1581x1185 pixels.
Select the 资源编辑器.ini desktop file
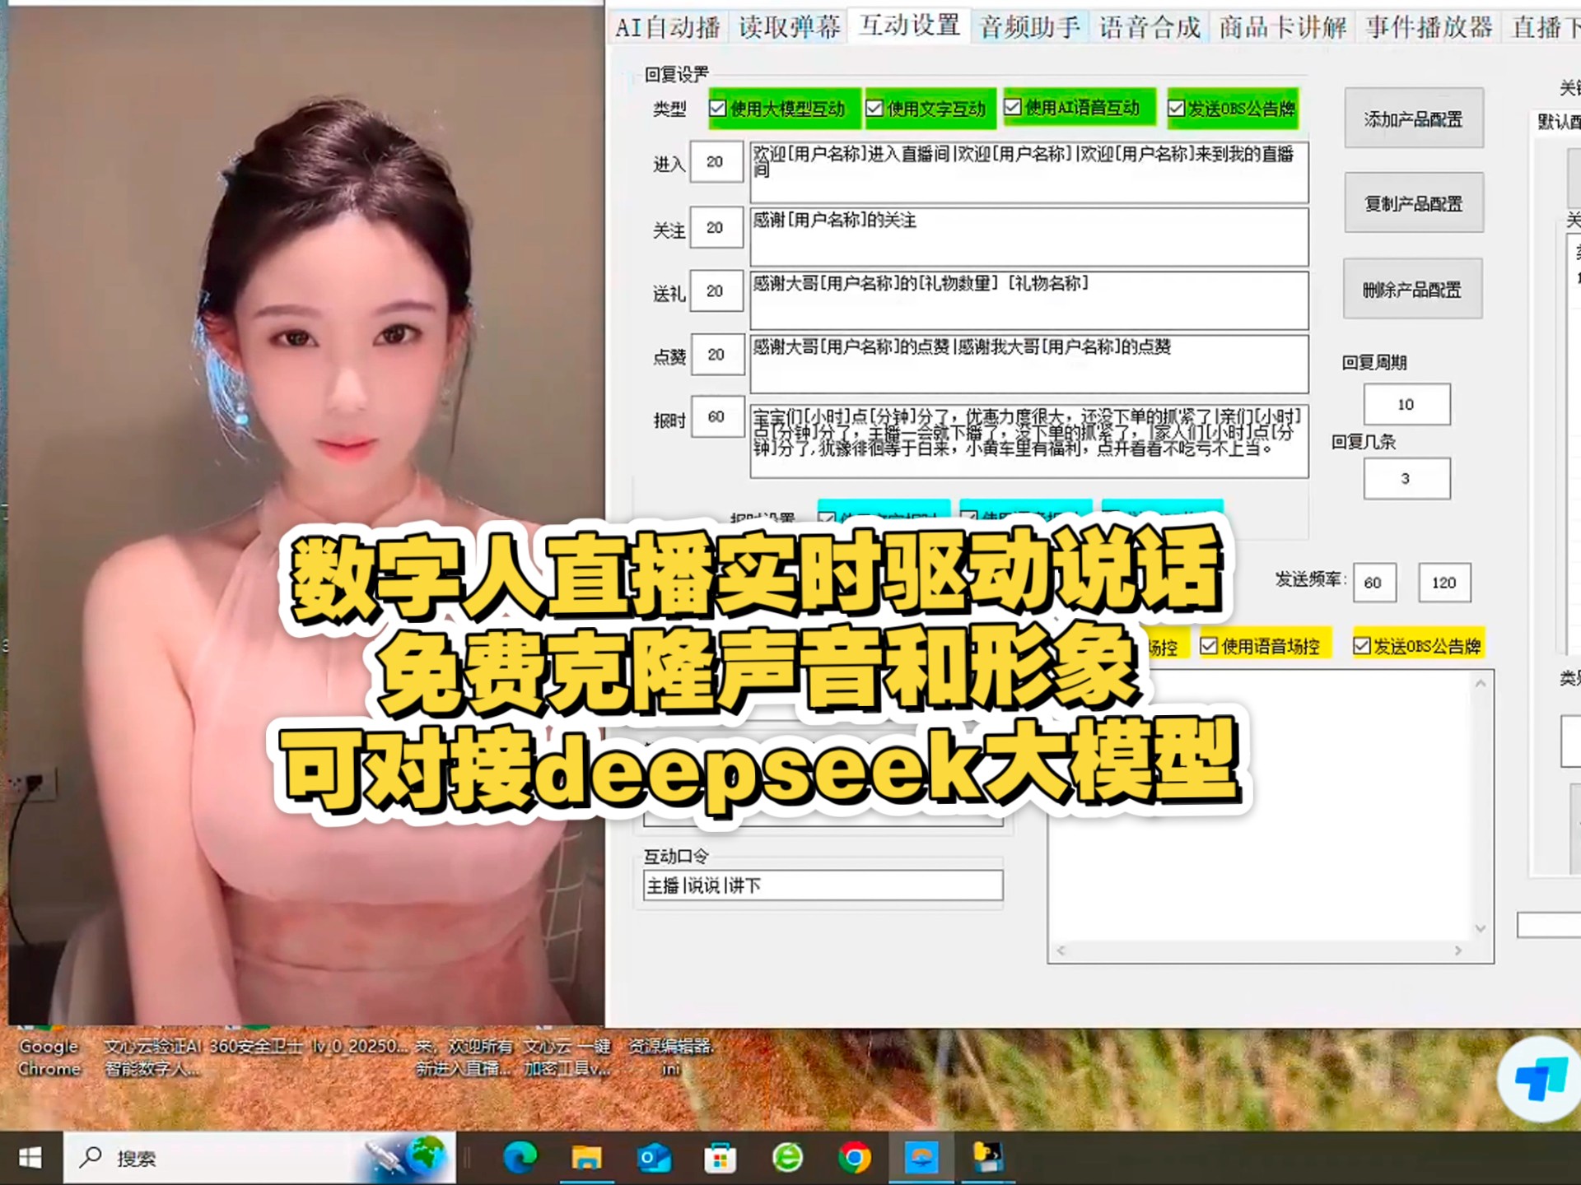(x=671, y=1057)
